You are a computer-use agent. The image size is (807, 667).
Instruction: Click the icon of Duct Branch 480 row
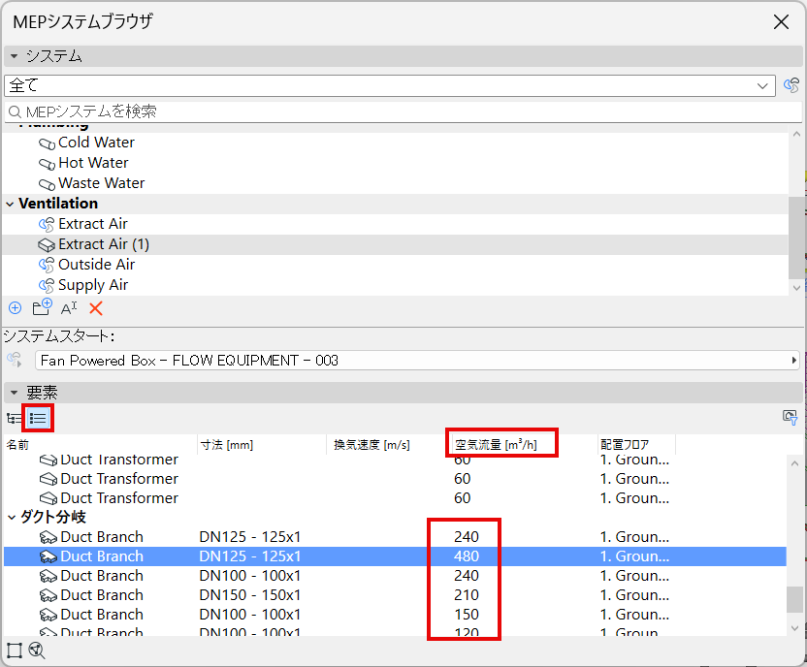coord(48,556)
